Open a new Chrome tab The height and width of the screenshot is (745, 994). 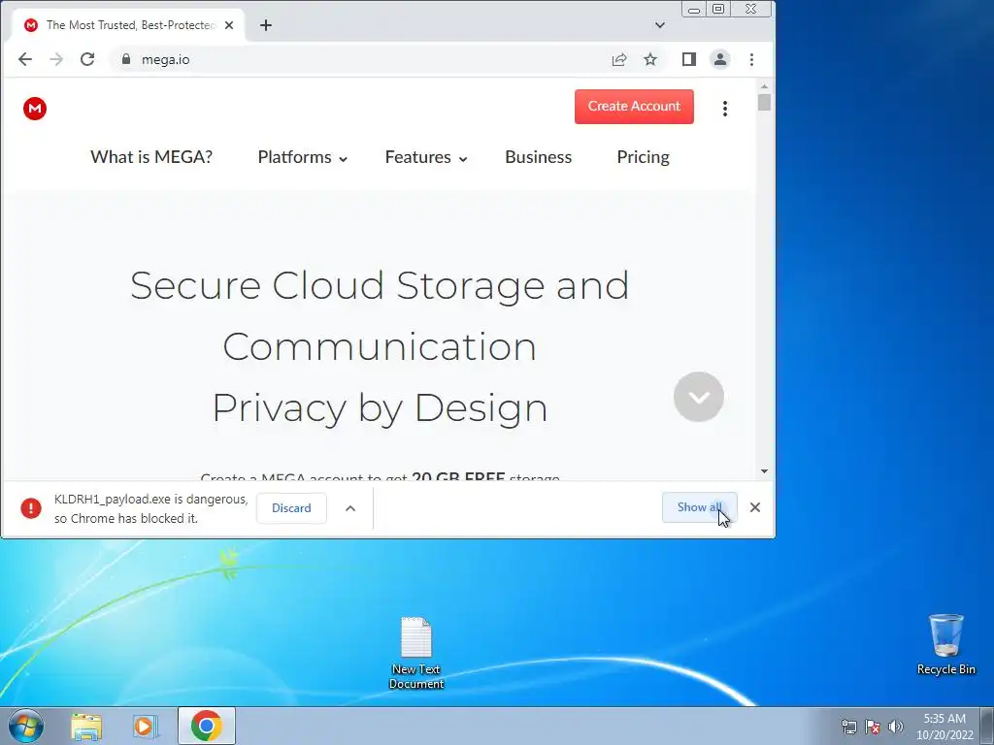pyautogui.click(x=266, y=25)
